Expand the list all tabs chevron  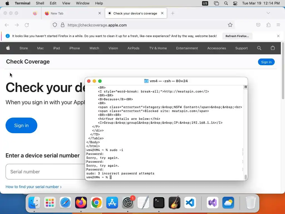[268, 13]
